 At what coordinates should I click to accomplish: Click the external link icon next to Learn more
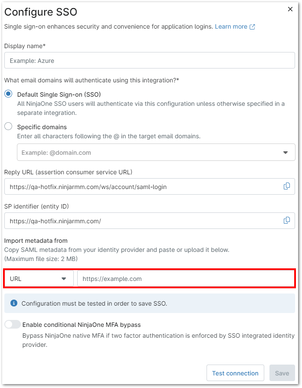point(253,26)
